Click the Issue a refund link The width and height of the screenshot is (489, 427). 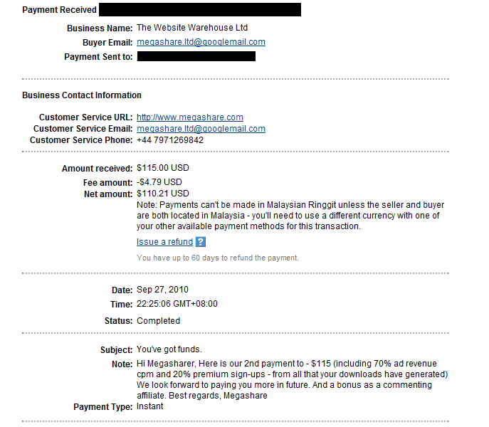pyautogui.click(x=164, y=242)
